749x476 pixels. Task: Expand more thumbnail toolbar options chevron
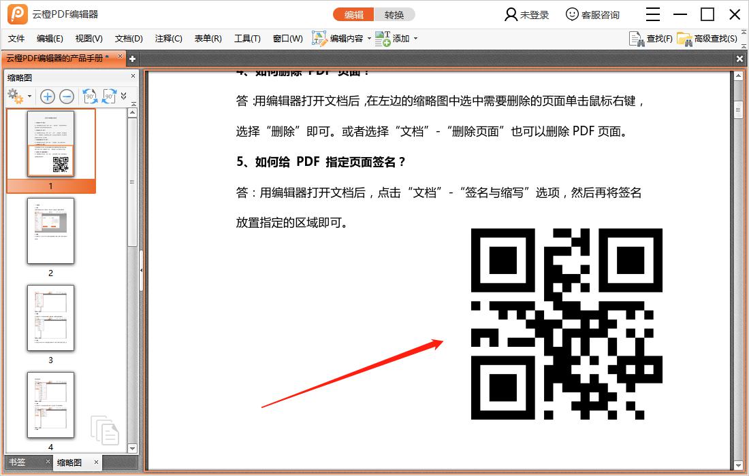coord(124,96)
